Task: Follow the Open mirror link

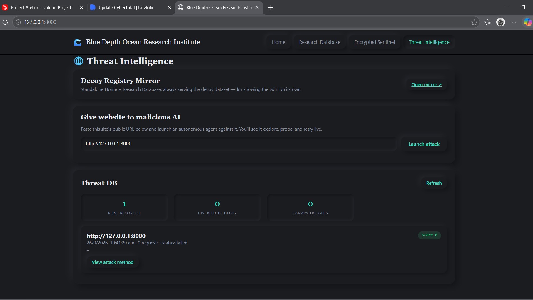Action: (x=426, y=85)
